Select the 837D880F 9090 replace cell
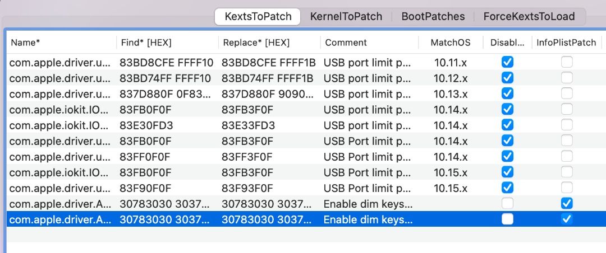 (267, 93)
